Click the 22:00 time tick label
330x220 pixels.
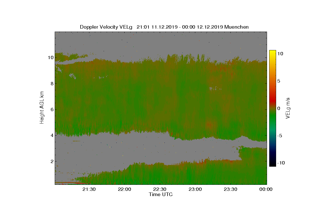click(124, 189)
